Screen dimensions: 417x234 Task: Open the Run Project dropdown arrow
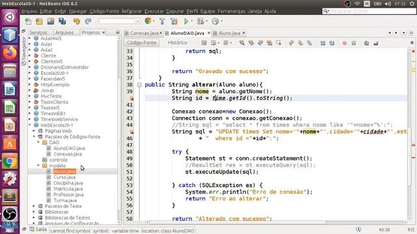click(192, 21)
